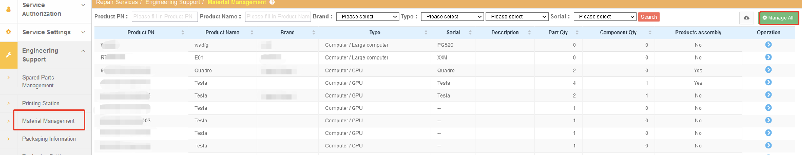Image resolution: width=802 pixels, height=155 pixels.
Task: Open the second Type dropdown
Action: [517, 17]
